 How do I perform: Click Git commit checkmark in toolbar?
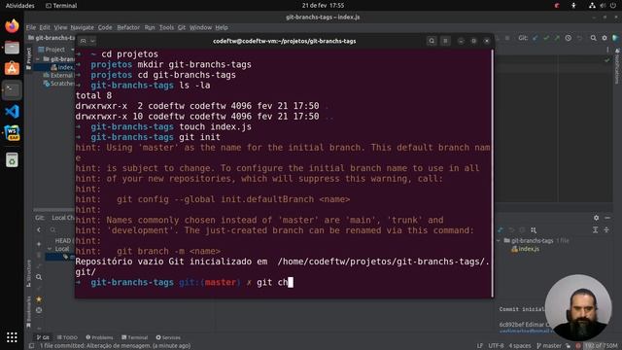point(546,38)
